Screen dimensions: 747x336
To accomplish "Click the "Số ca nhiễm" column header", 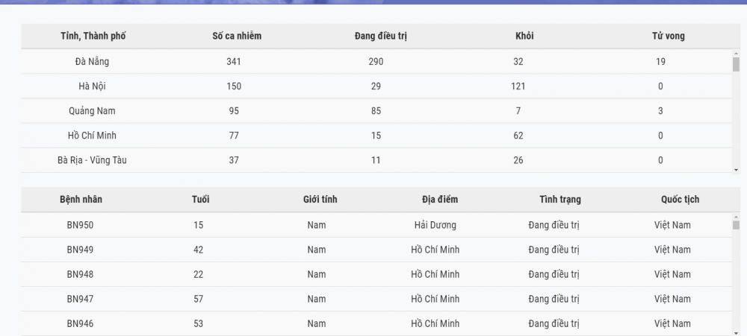I will pyautogui.click(x=237, y=36).
